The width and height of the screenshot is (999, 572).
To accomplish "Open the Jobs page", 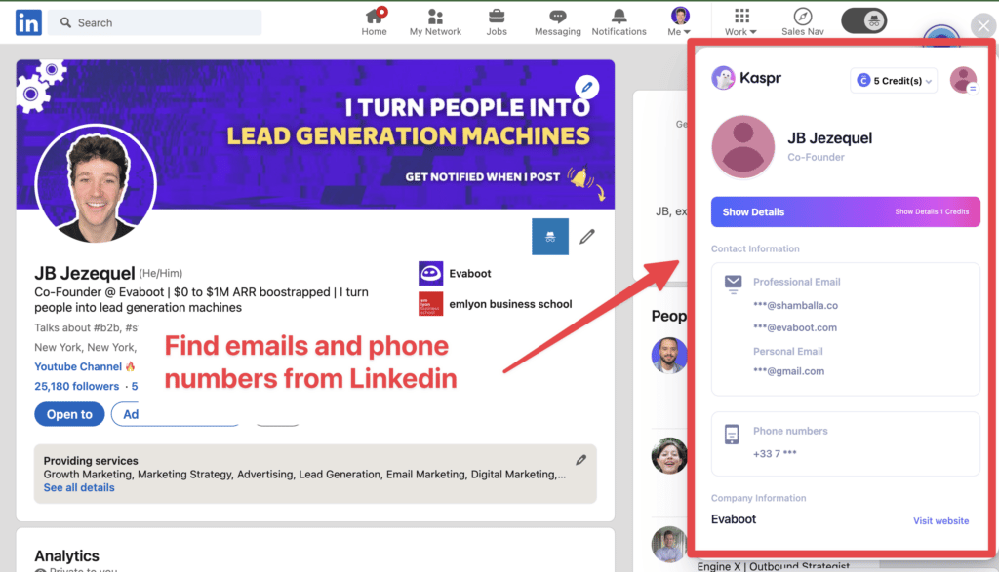I will coord(497,22).
